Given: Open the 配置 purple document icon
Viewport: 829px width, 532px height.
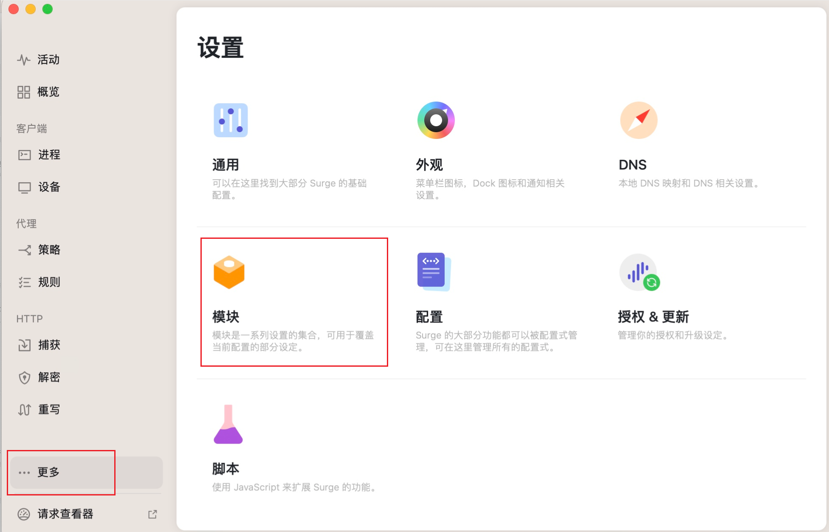Looking at the screenshot, I should pos(434,272).
